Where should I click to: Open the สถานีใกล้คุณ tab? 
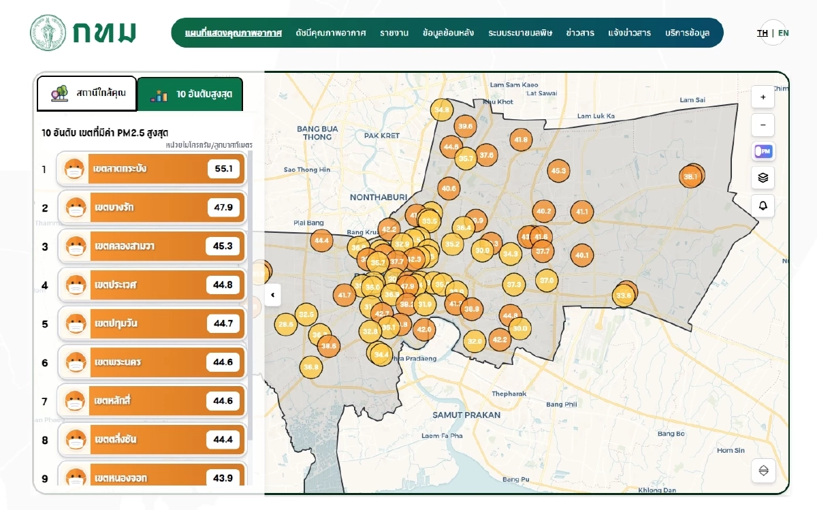pos(87,93)
